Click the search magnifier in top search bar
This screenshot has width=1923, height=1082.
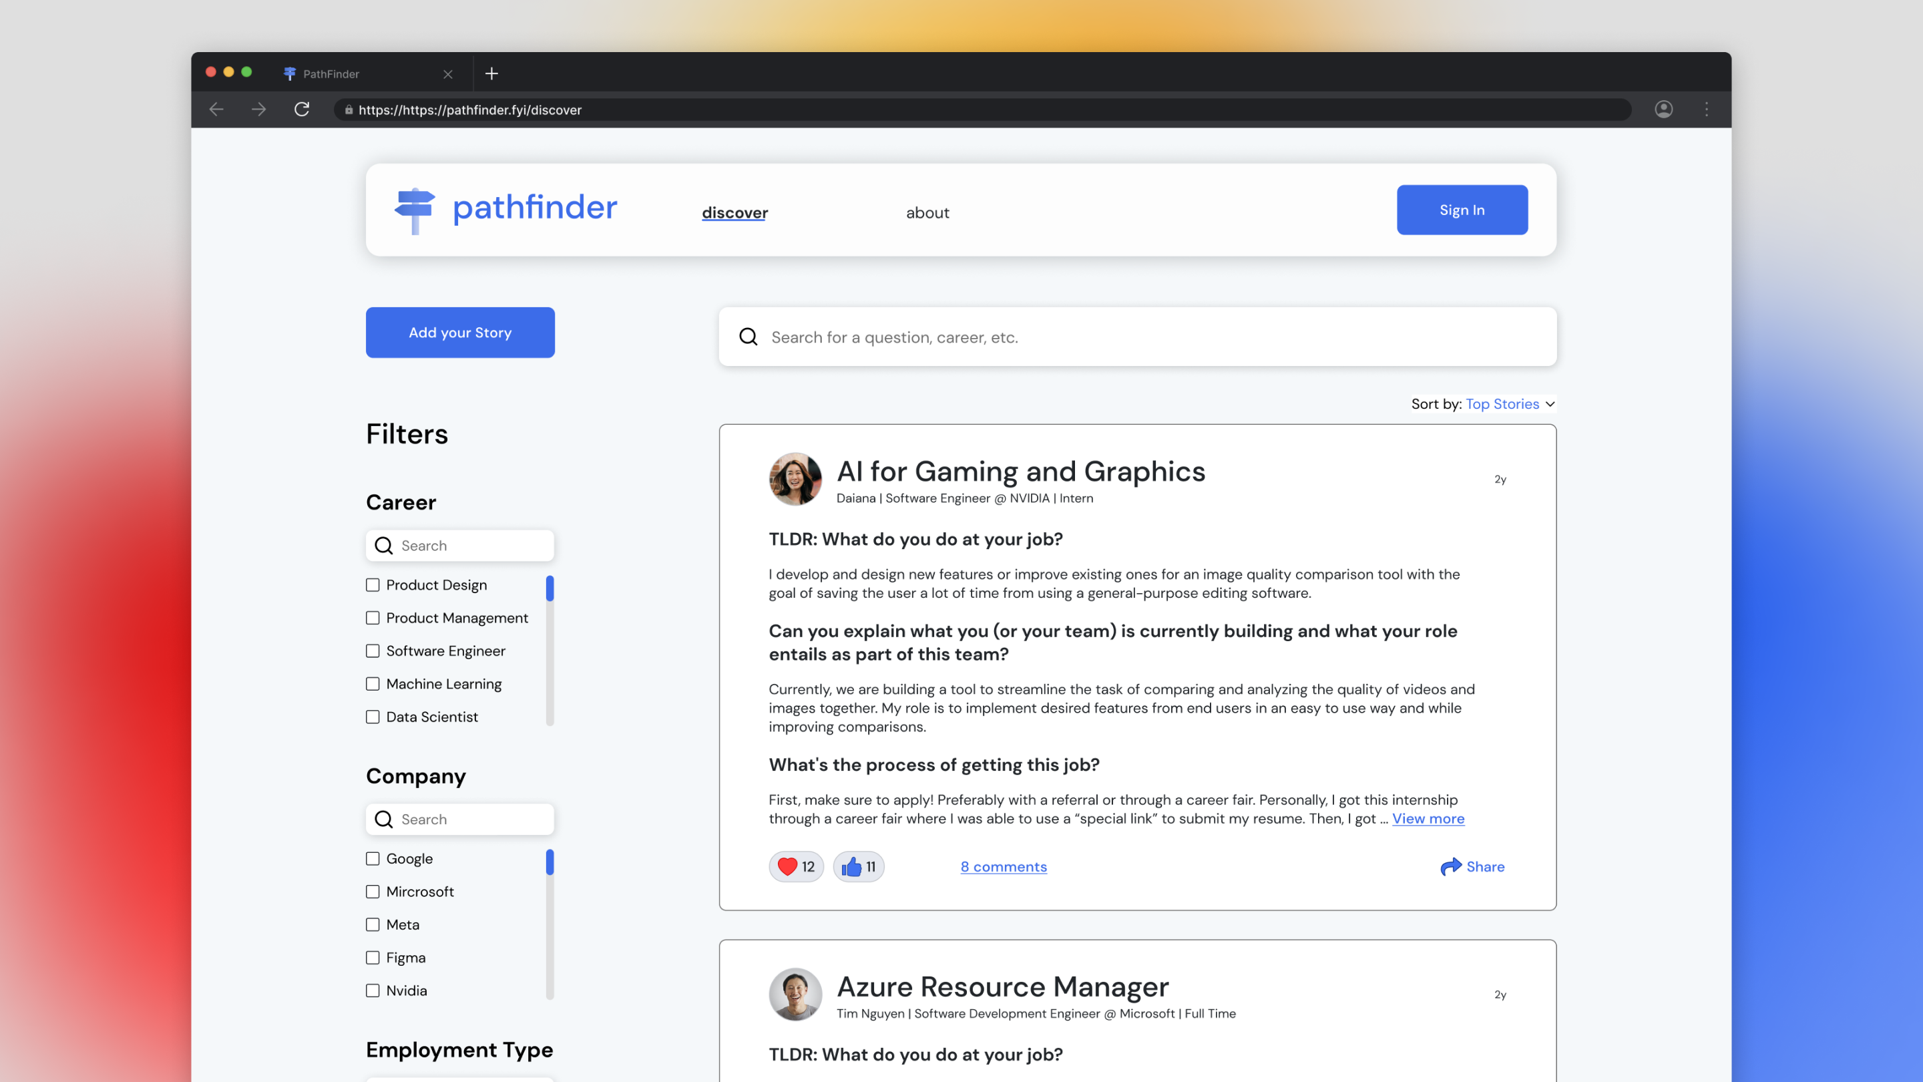748,337
